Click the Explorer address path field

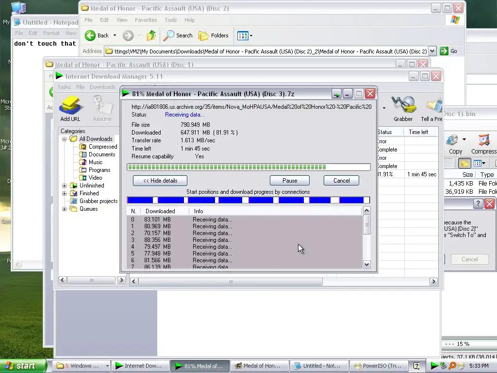(x=266, y=51)
